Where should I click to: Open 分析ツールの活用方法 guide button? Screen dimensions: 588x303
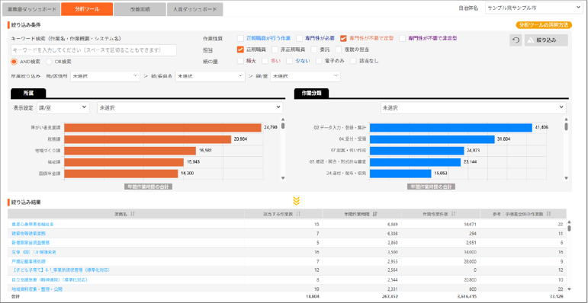(x=544, y=25)
